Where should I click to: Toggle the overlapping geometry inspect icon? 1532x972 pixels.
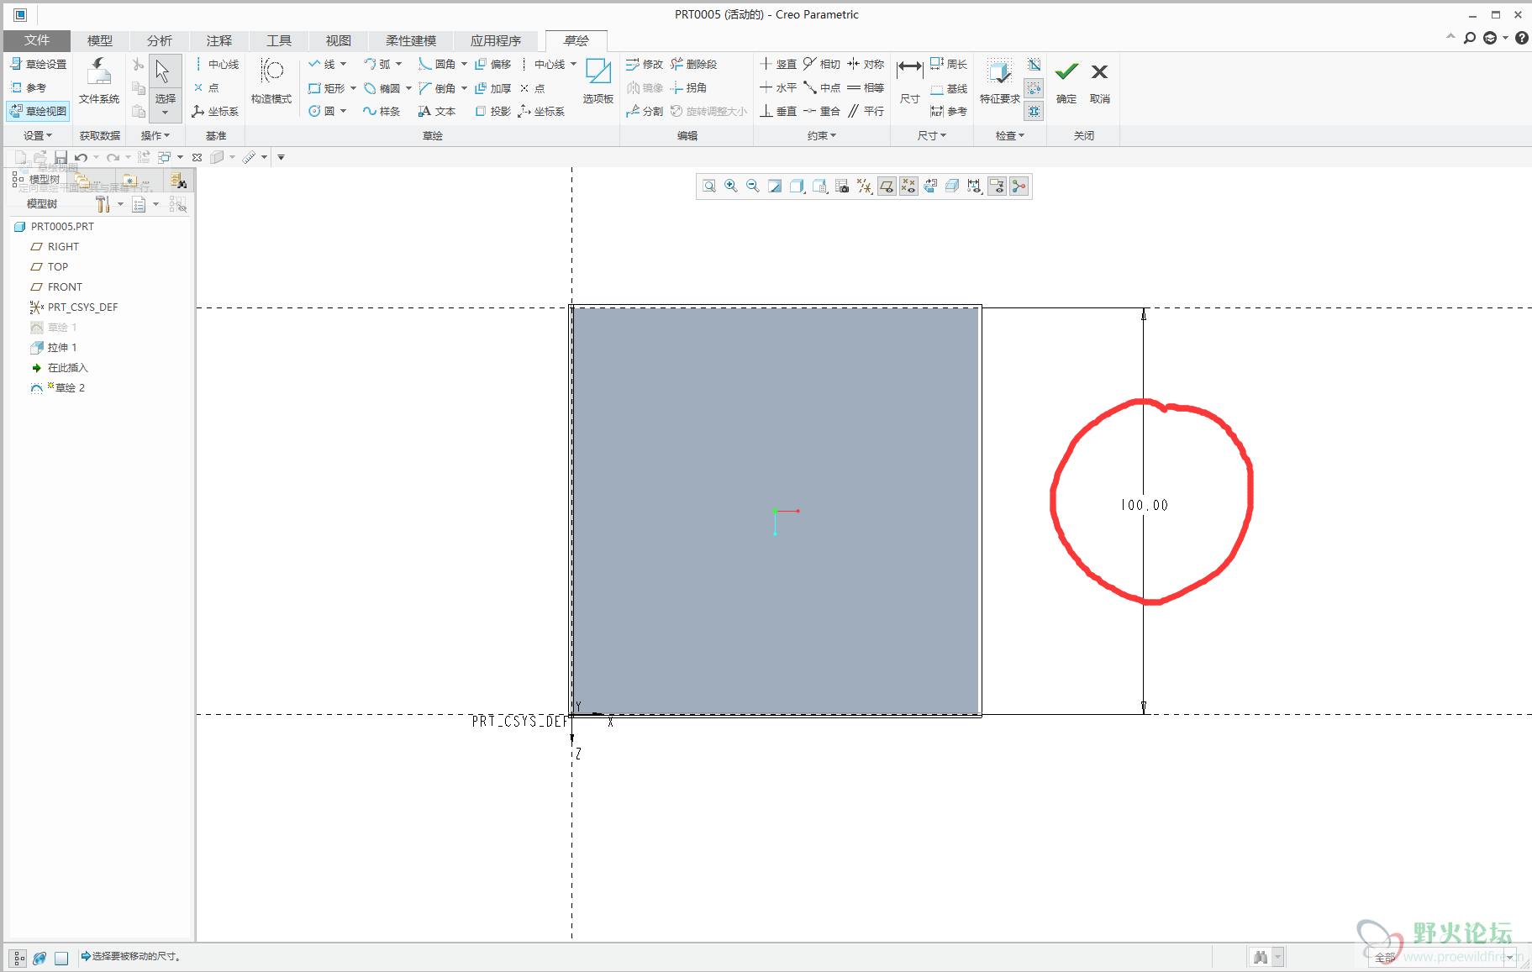coord(1034,65)
